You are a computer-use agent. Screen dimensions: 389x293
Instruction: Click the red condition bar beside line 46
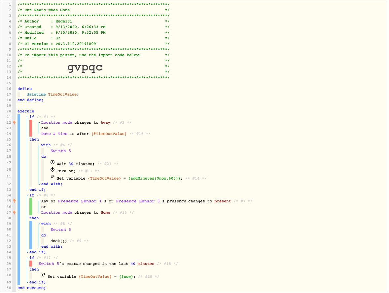31,264
